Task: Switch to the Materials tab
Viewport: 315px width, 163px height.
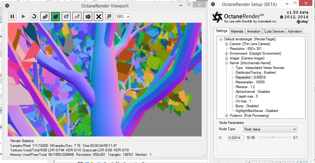Action: click(237, 31)
